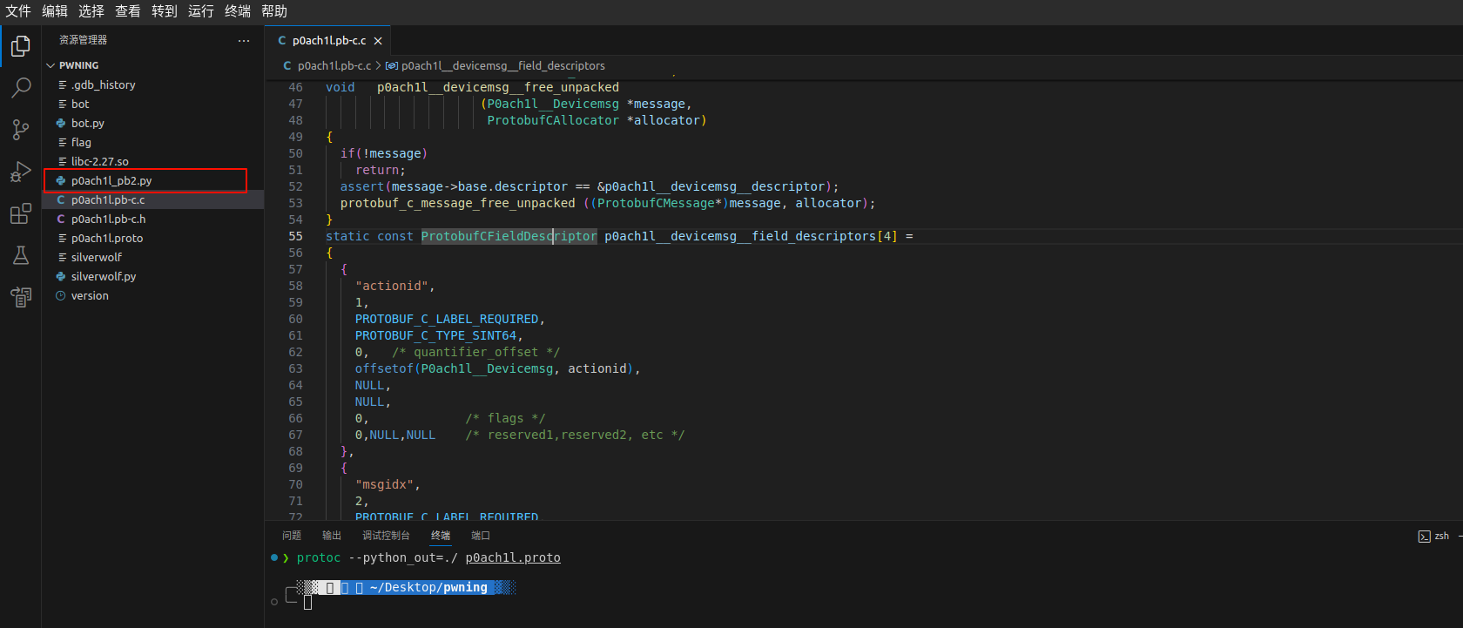This screenshot has height=628, width=1463.
Task: Click the "msgidx" string literal
Action: [x=384, y=484]
